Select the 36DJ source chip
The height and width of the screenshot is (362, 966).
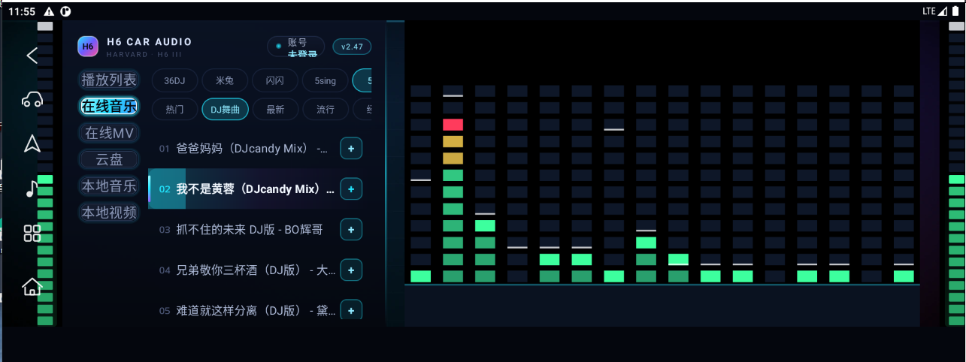(x=174, y=80)
